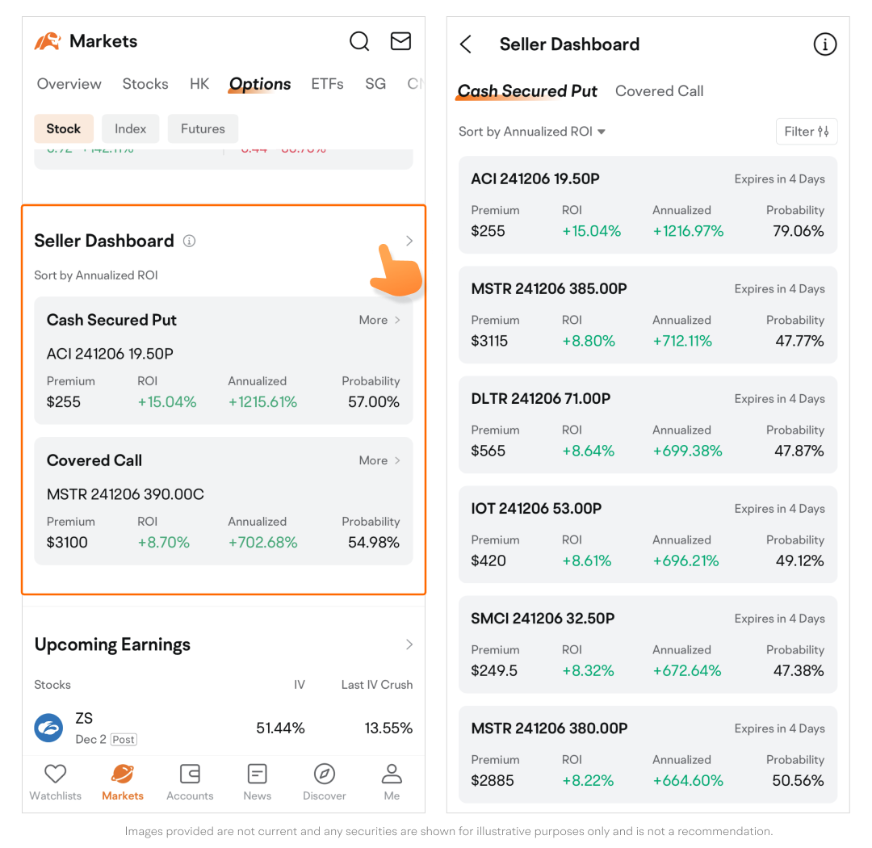The width and height of the screenshot is (872, 848).
Task: Tap the 51.44% IV value for ZS
Action: tap(280, 728)
